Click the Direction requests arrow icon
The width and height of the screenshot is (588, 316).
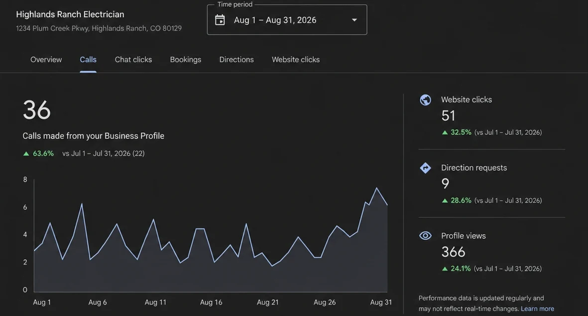click(x=425, y=168)
